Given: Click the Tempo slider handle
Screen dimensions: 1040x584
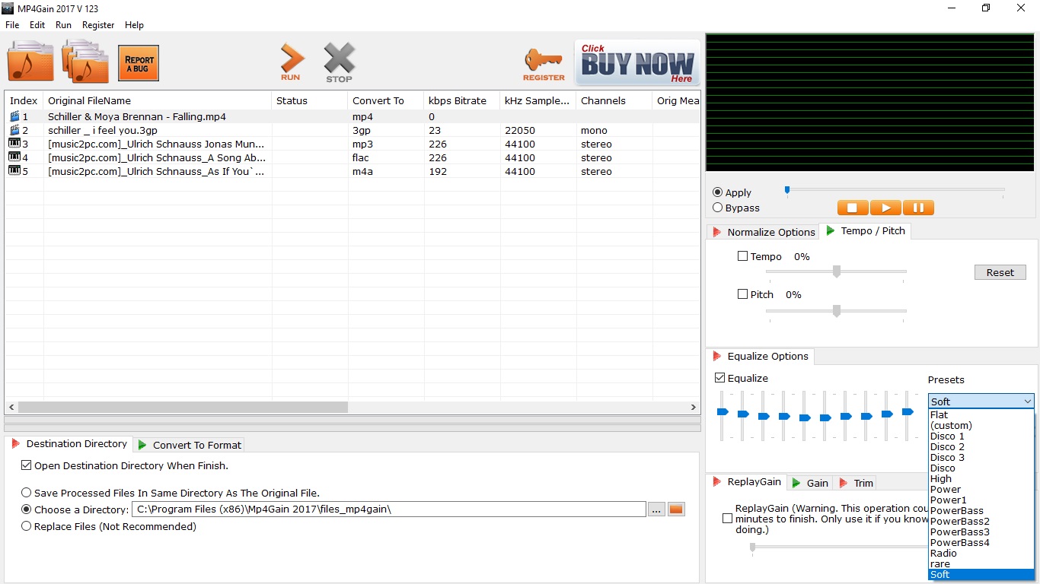Looking at the screenshot, I should (x=837, y=271).
